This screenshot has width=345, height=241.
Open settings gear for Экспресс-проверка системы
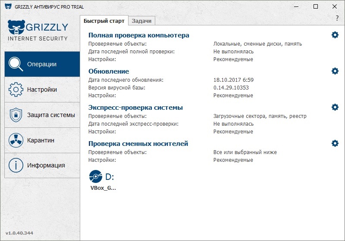335,107
